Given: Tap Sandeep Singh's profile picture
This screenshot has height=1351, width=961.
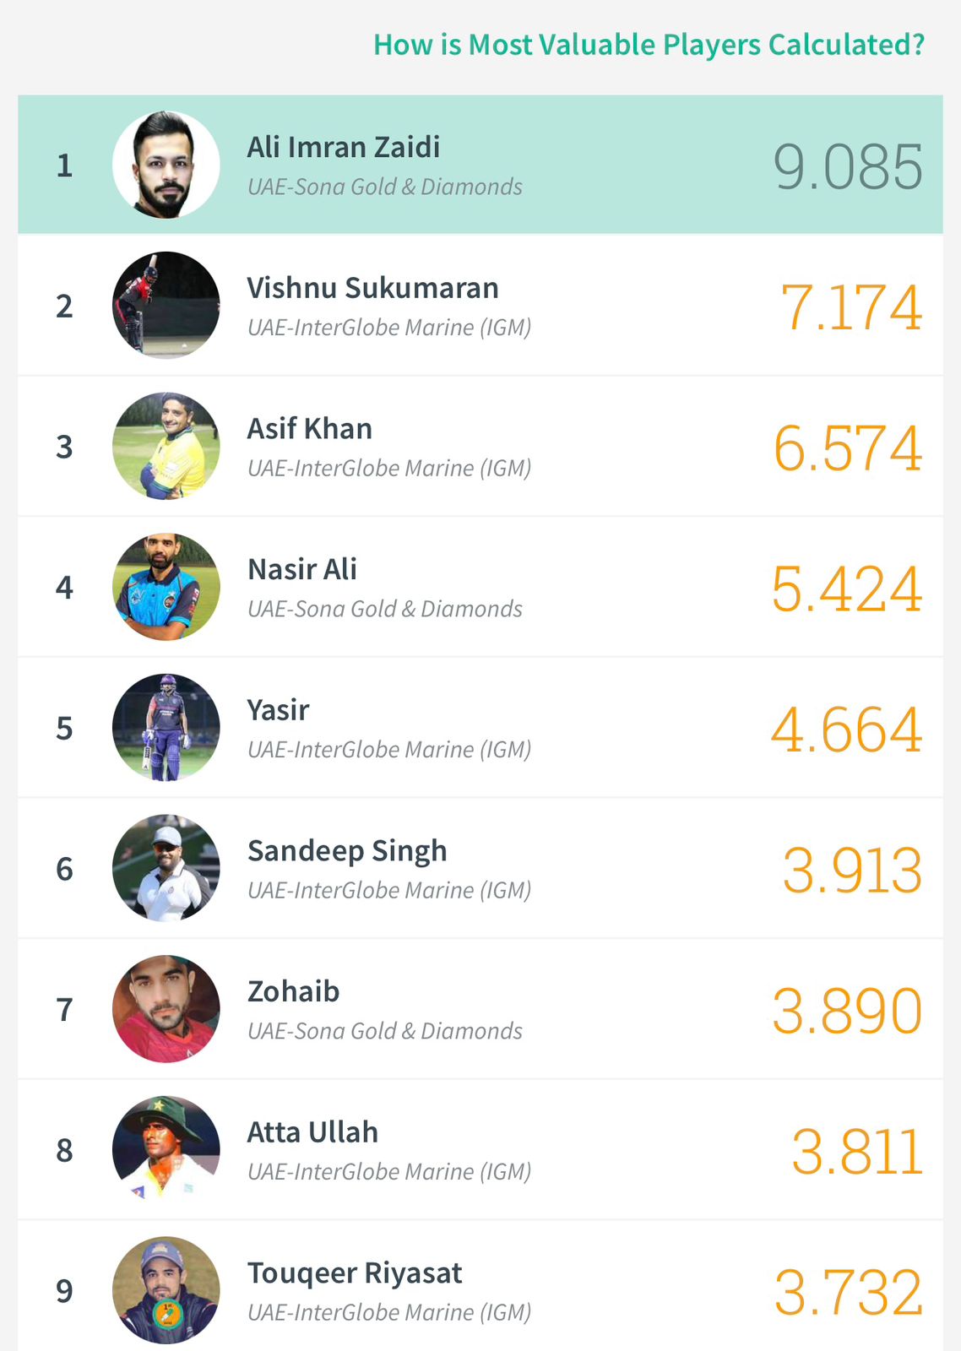Looking at the screenshot, I should tap(166, 868).
